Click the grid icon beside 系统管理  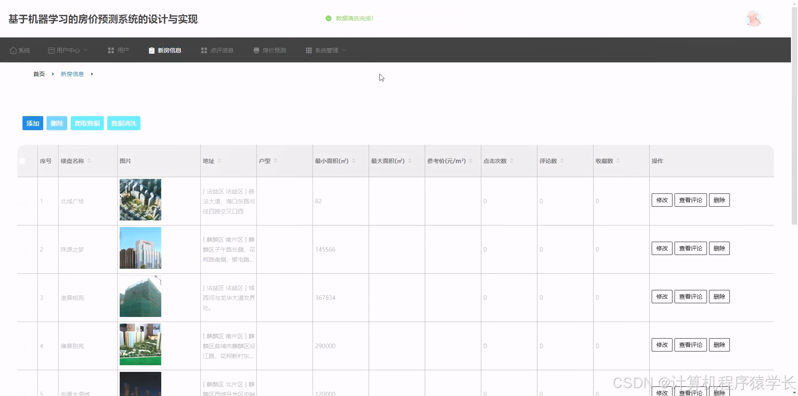(309, 50)
